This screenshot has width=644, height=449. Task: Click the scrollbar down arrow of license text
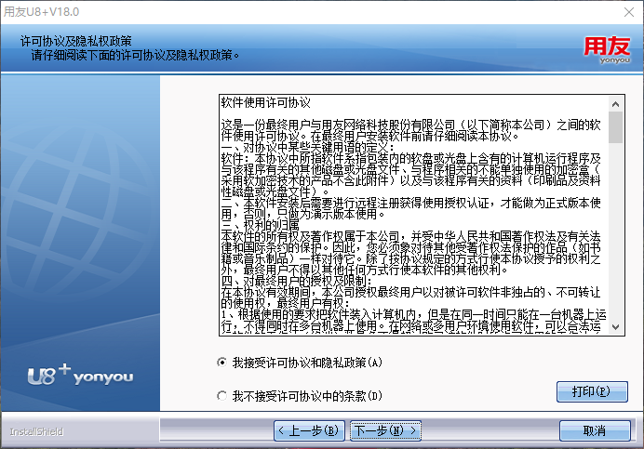615,327
